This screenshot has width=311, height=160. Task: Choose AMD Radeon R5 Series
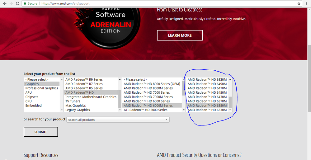pyautogui.click(x=91, y=88)
